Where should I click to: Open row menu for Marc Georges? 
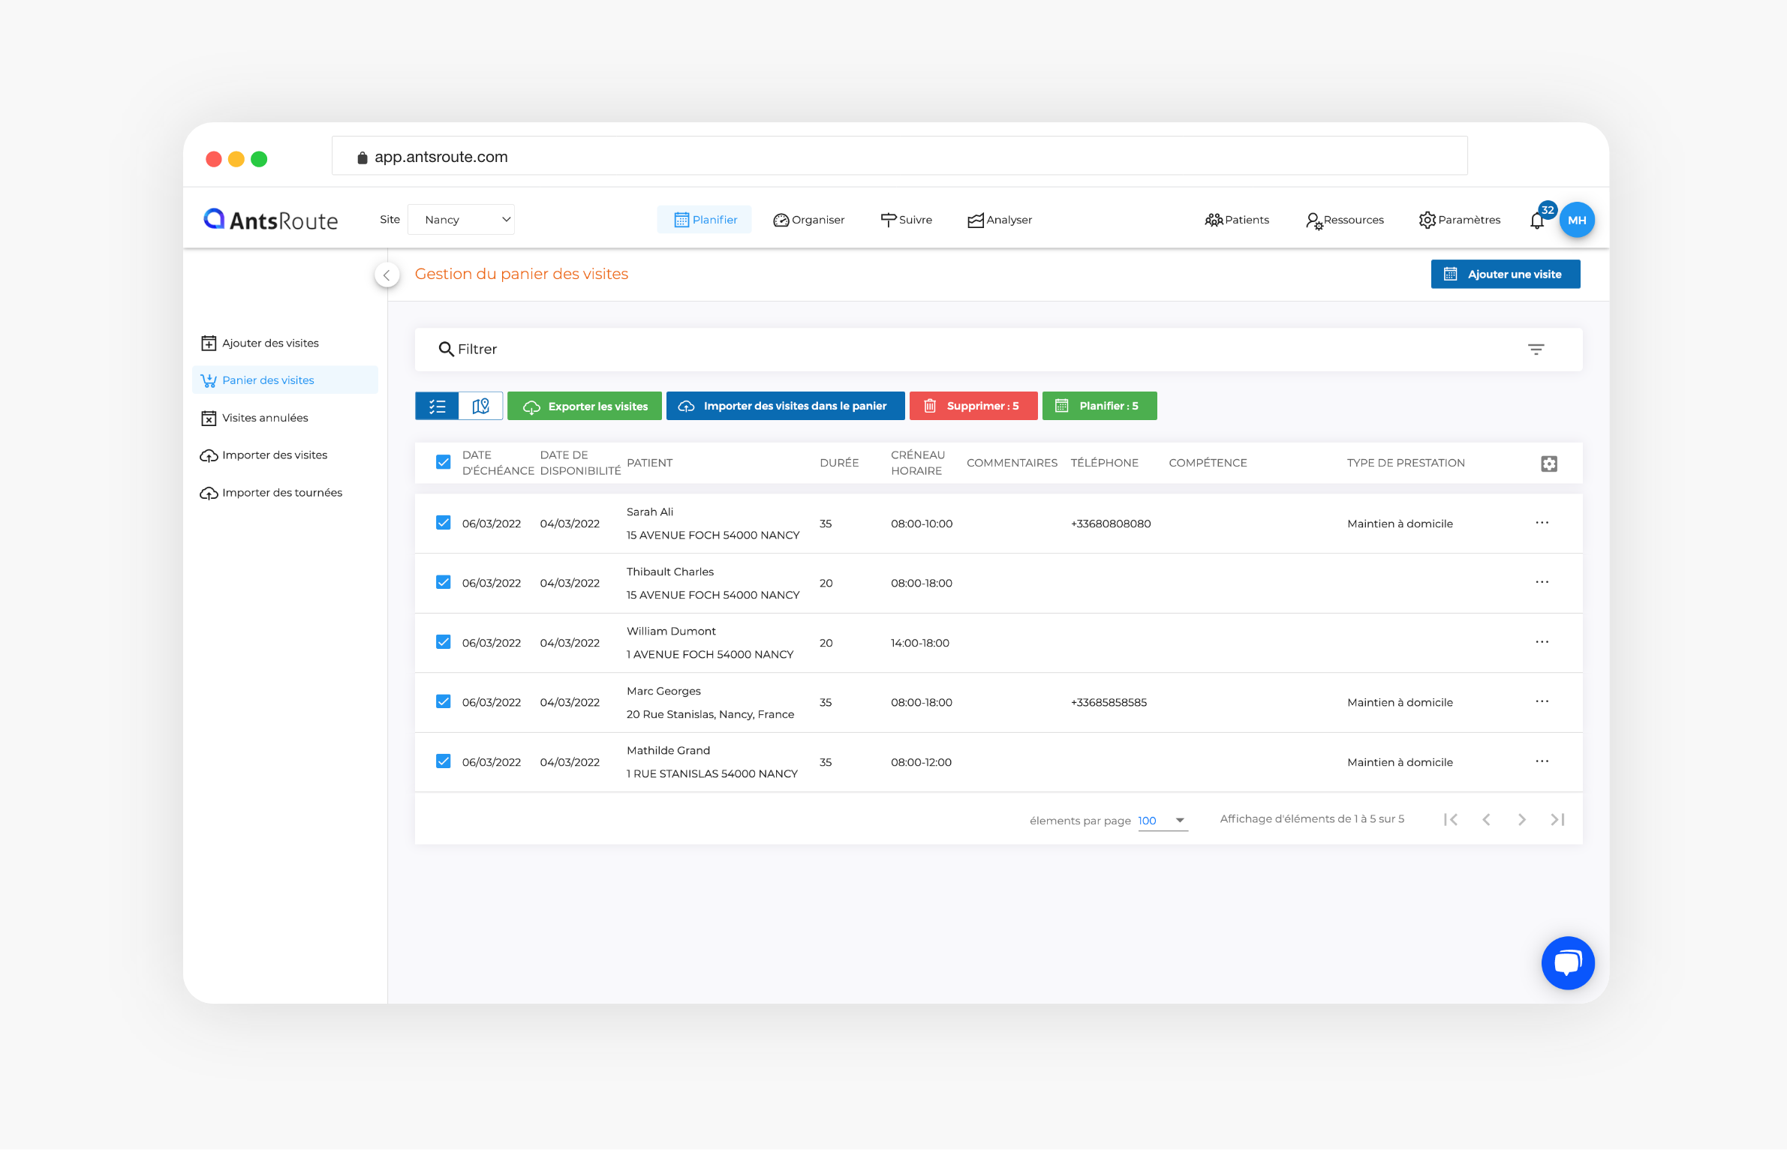pos(1542,701)
